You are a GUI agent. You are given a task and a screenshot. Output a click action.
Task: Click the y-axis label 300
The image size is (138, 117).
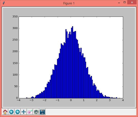15,28
